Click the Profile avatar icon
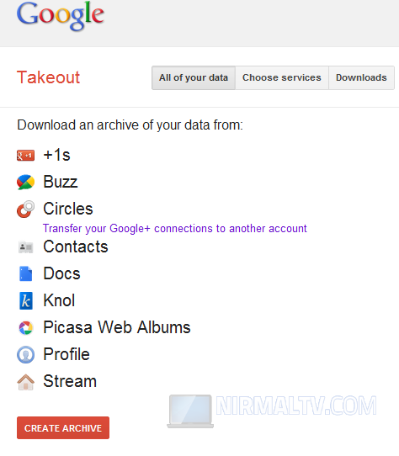The image size is (399, 456). tap(25, 354)
